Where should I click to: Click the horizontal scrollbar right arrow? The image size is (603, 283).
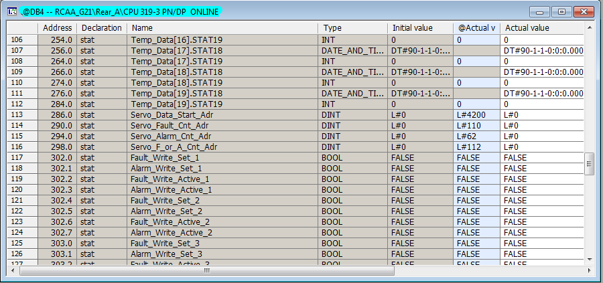(589, 271)
